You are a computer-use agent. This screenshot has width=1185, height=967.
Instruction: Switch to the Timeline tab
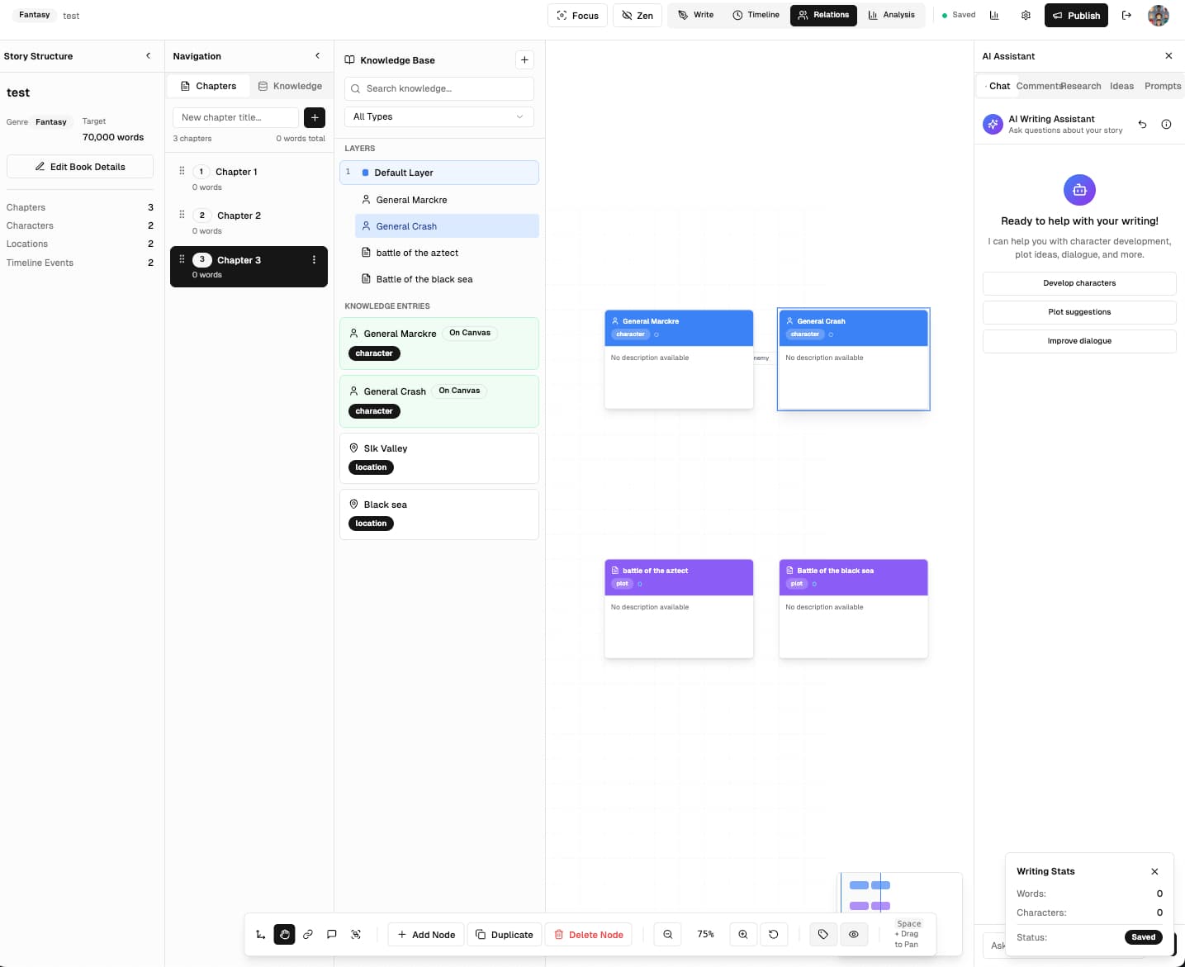[756, 15]
